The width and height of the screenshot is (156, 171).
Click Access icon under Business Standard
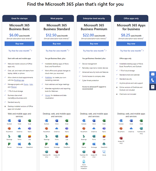click(x=57, y=152)
